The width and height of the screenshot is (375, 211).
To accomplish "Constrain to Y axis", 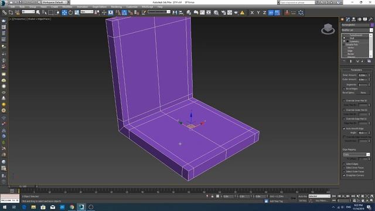I will pos(258,12).
